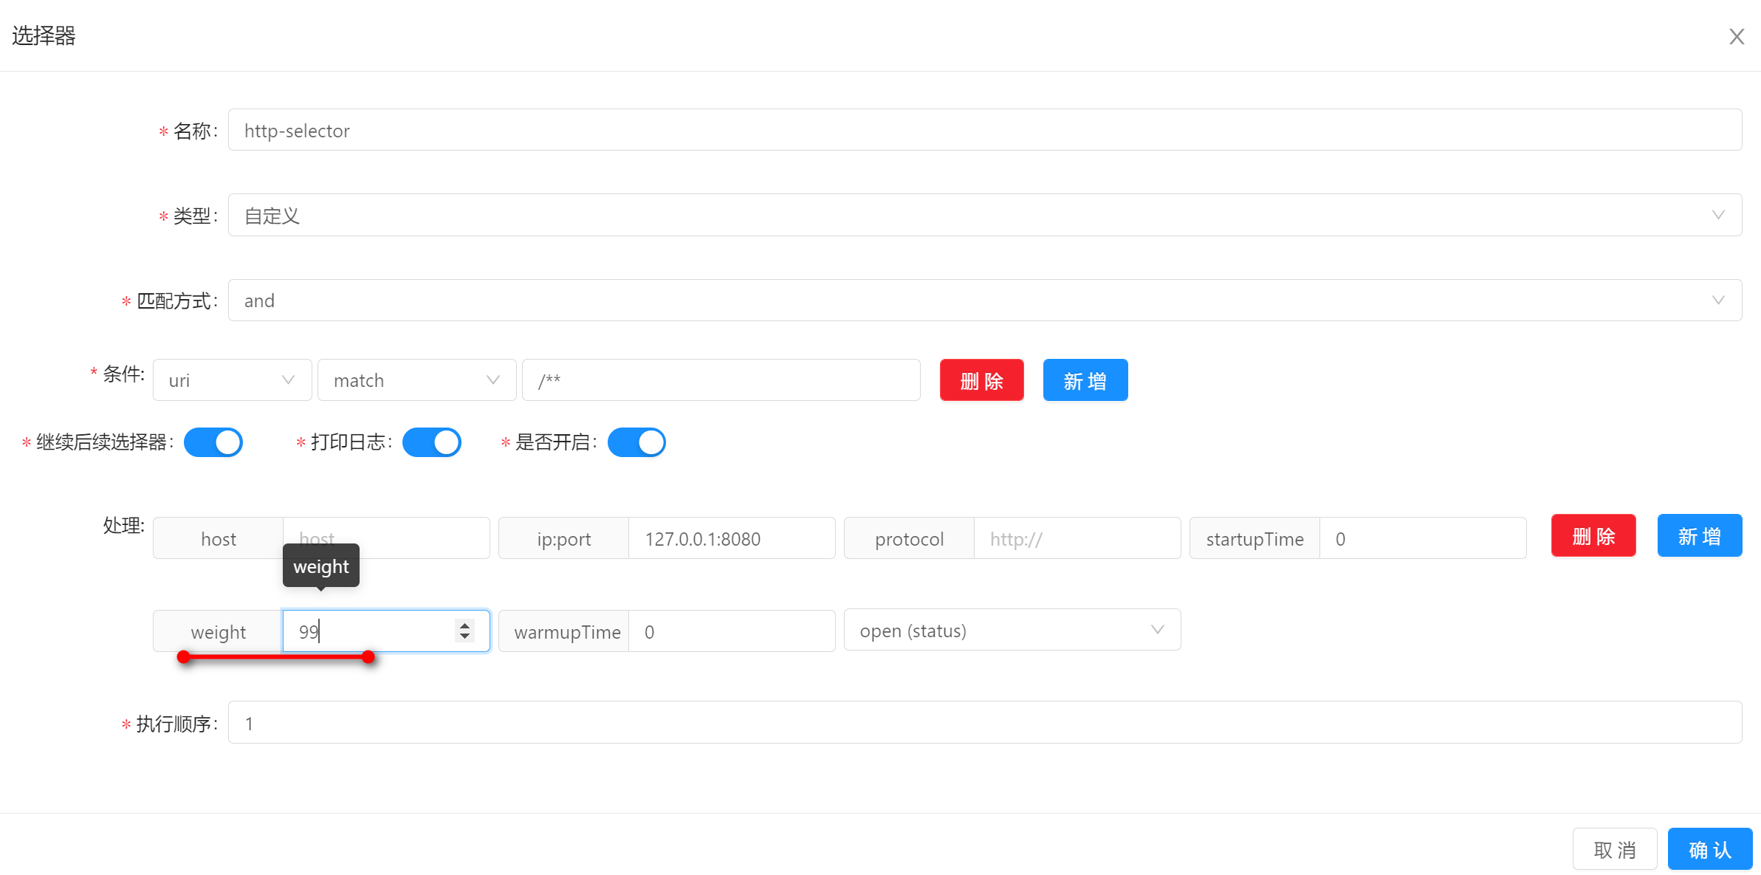Click 删除 button in 处理 row
This screenshot has height=875, width=1761.
coord(1593,536)
